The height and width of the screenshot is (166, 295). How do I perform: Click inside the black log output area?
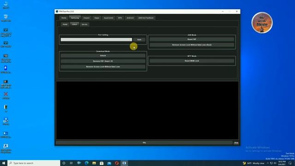(x=147, y=111)
